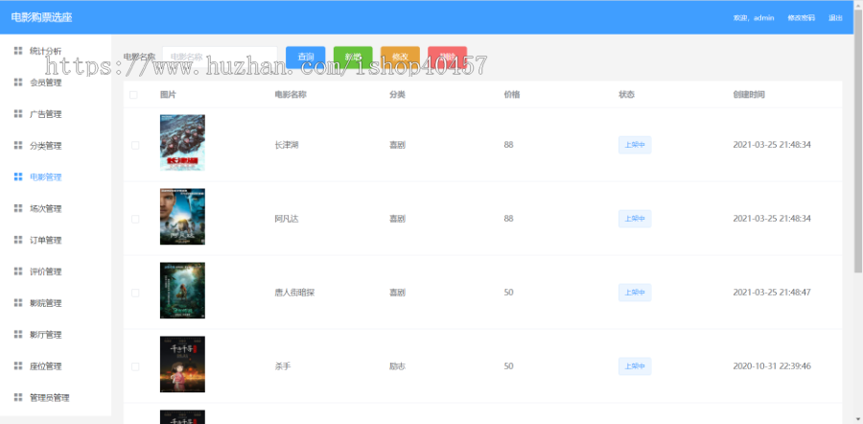The image size is (863, 424).
Task: Click the 修改密码 link in header
Action: (x=801, y=17)
